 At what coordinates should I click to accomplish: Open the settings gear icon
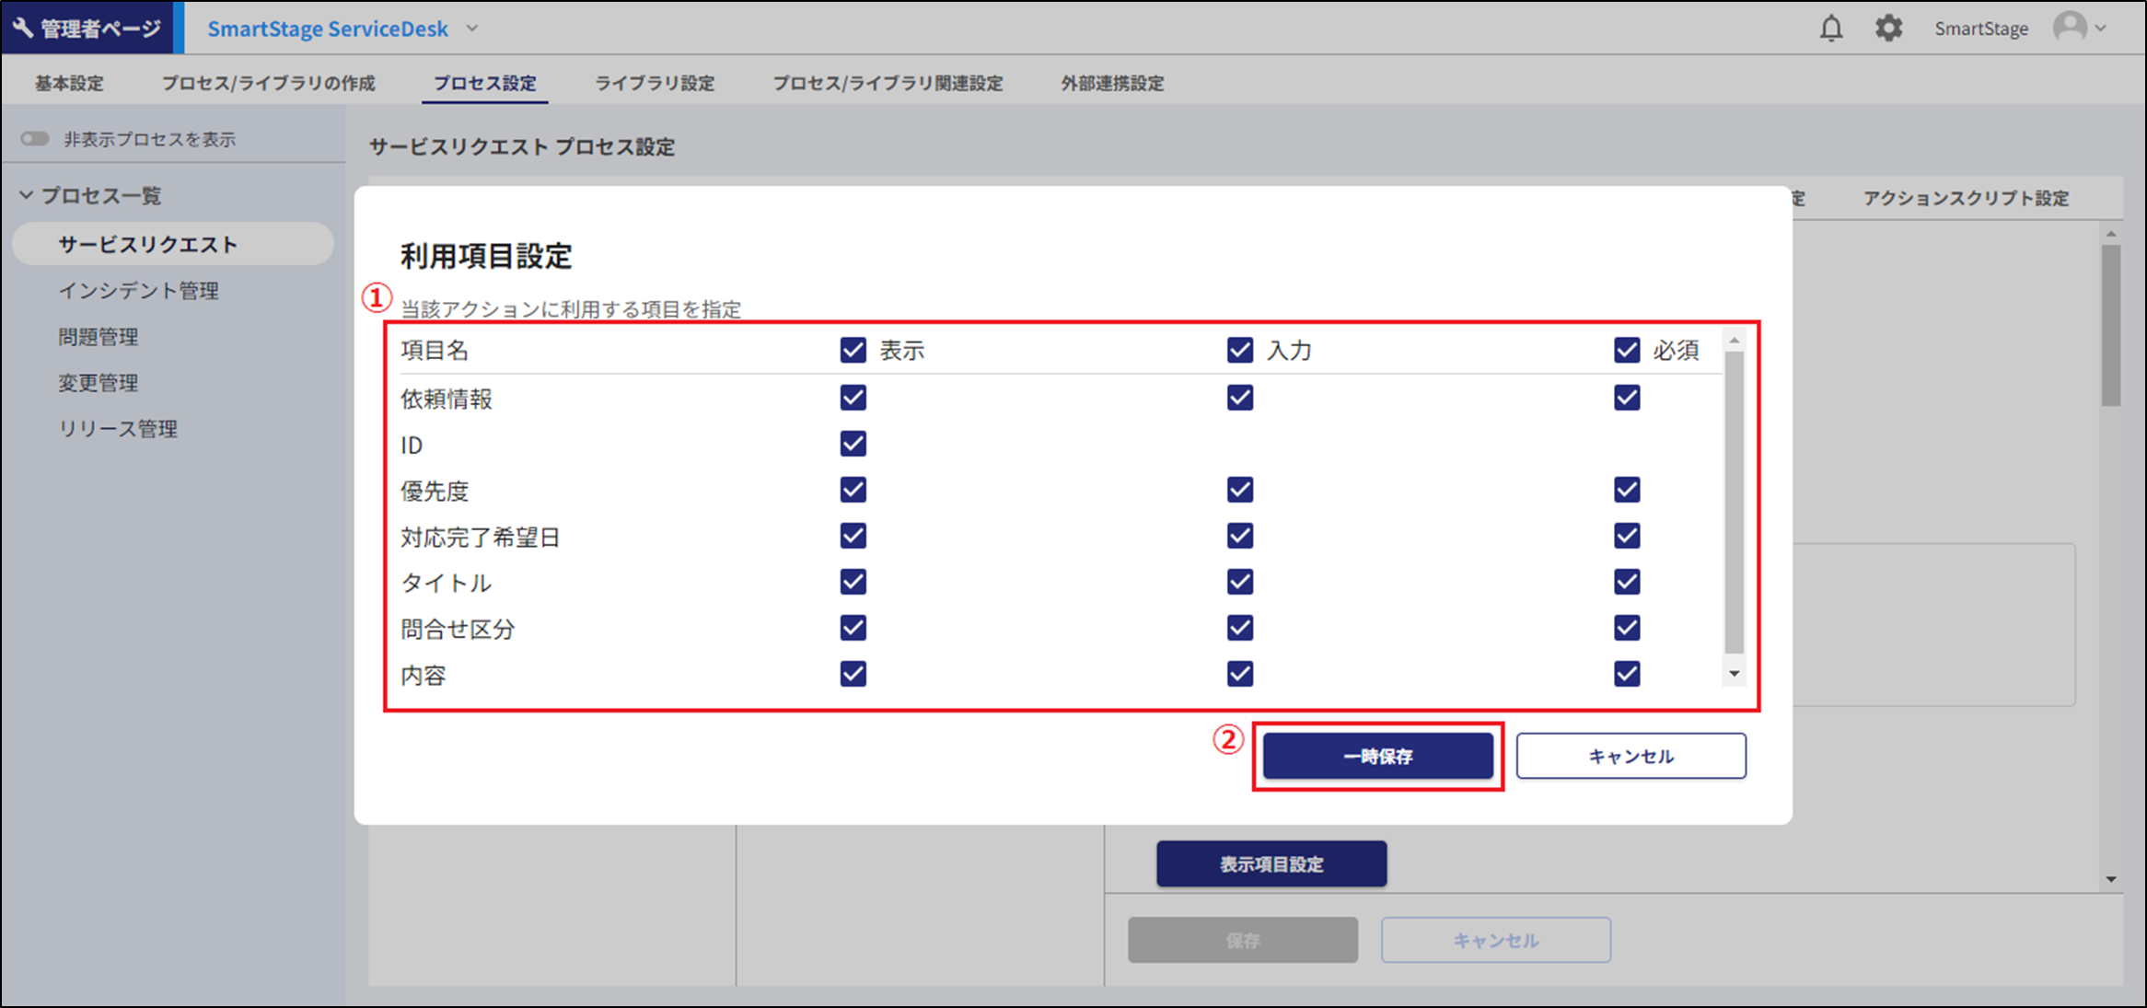[1888, 29]
